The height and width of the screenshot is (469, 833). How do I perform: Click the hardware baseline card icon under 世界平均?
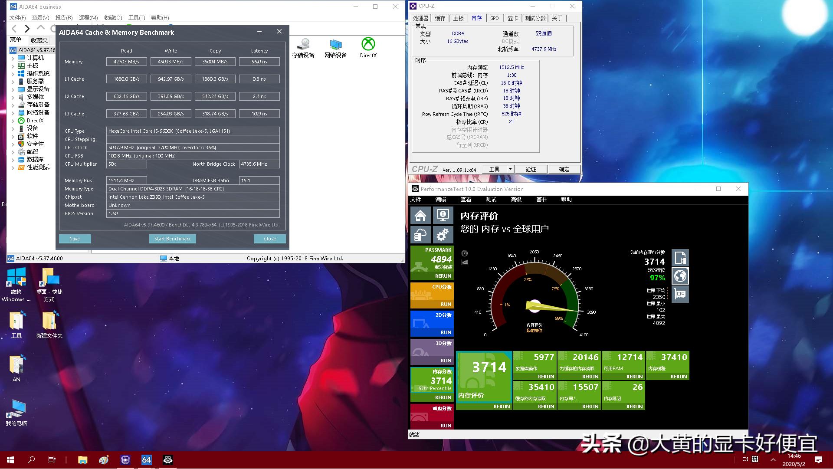pos(680,294)
